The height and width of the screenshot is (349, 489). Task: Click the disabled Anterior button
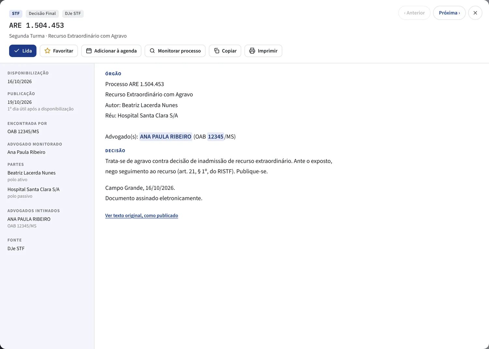point(414,13)
